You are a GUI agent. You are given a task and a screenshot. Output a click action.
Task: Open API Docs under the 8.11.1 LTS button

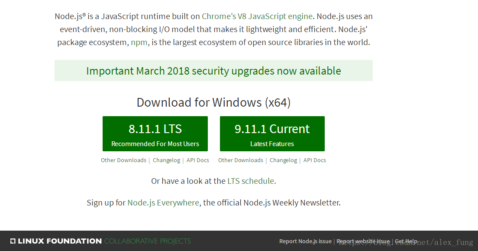click(x=198, y=160)
